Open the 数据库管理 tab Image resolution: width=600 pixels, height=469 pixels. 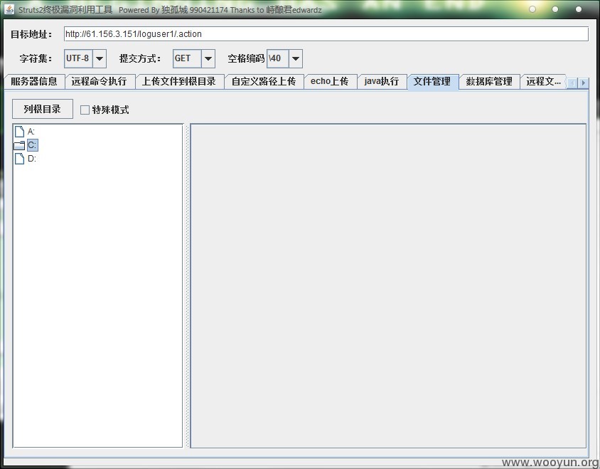pos(489,81)
